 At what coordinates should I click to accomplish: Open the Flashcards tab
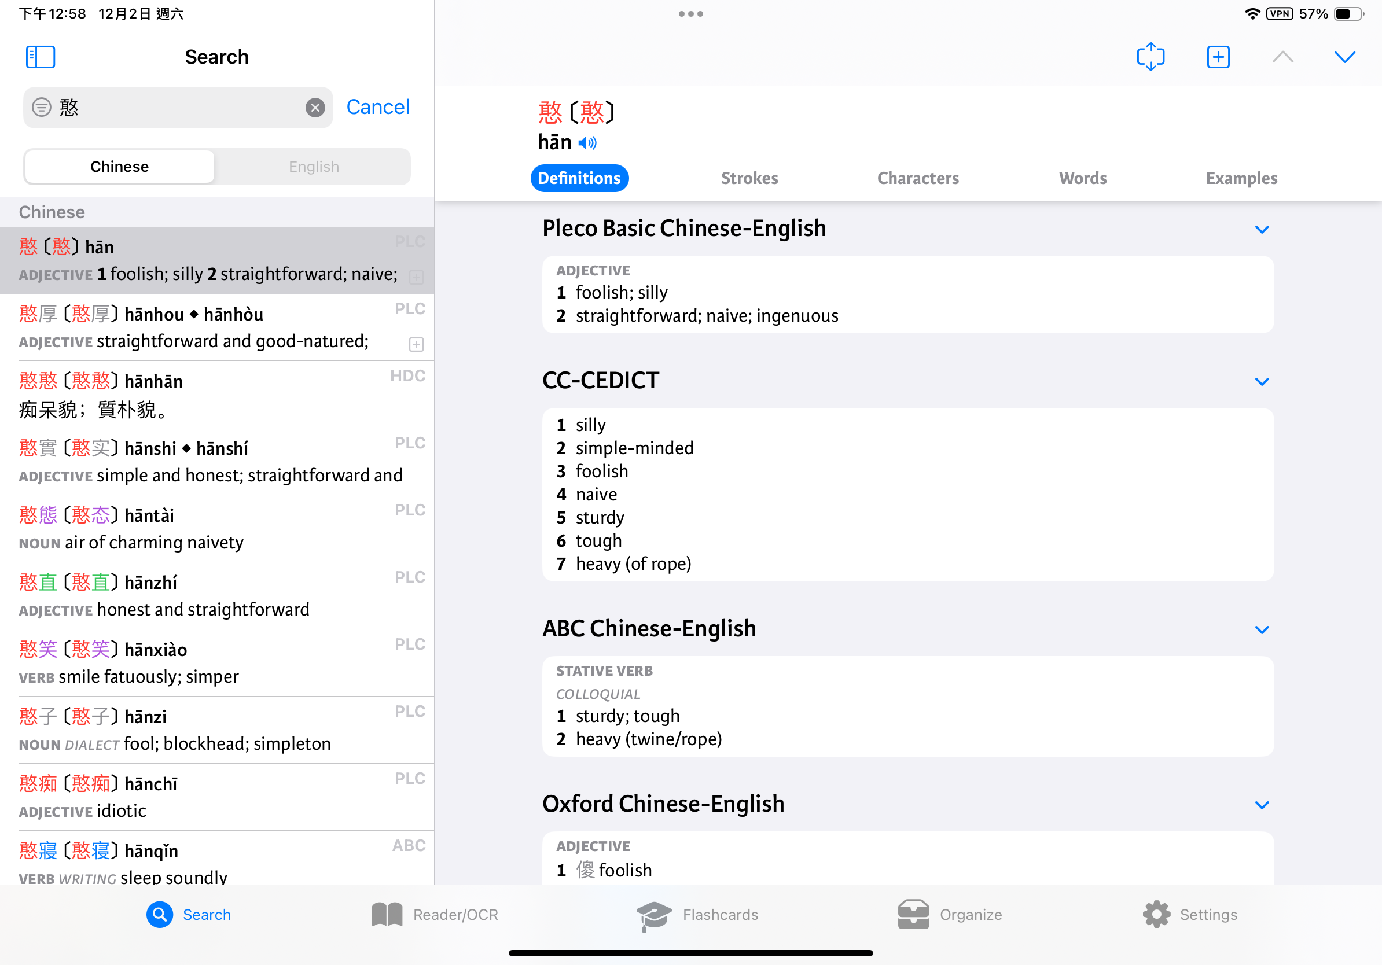(697, 915)
